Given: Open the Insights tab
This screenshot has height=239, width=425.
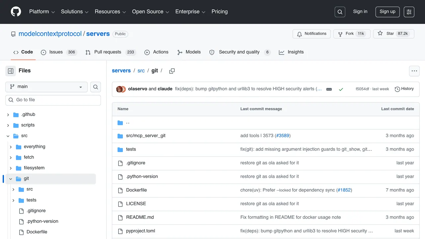Looking at the screenshot, I should click(291, 52).
